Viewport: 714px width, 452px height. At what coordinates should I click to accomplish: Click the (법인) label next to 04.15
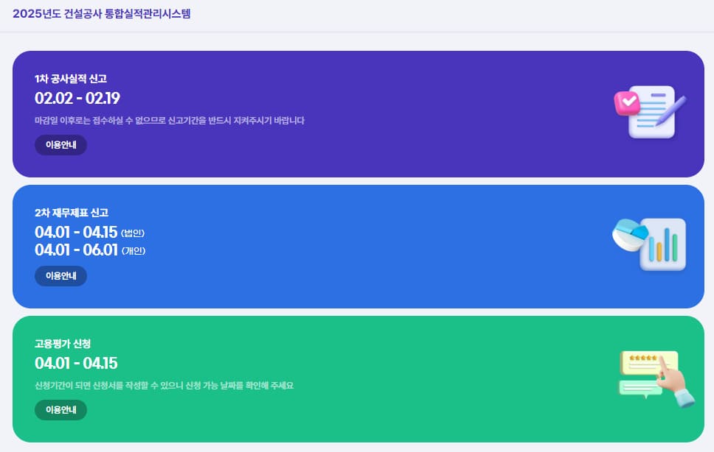point(133,233)
